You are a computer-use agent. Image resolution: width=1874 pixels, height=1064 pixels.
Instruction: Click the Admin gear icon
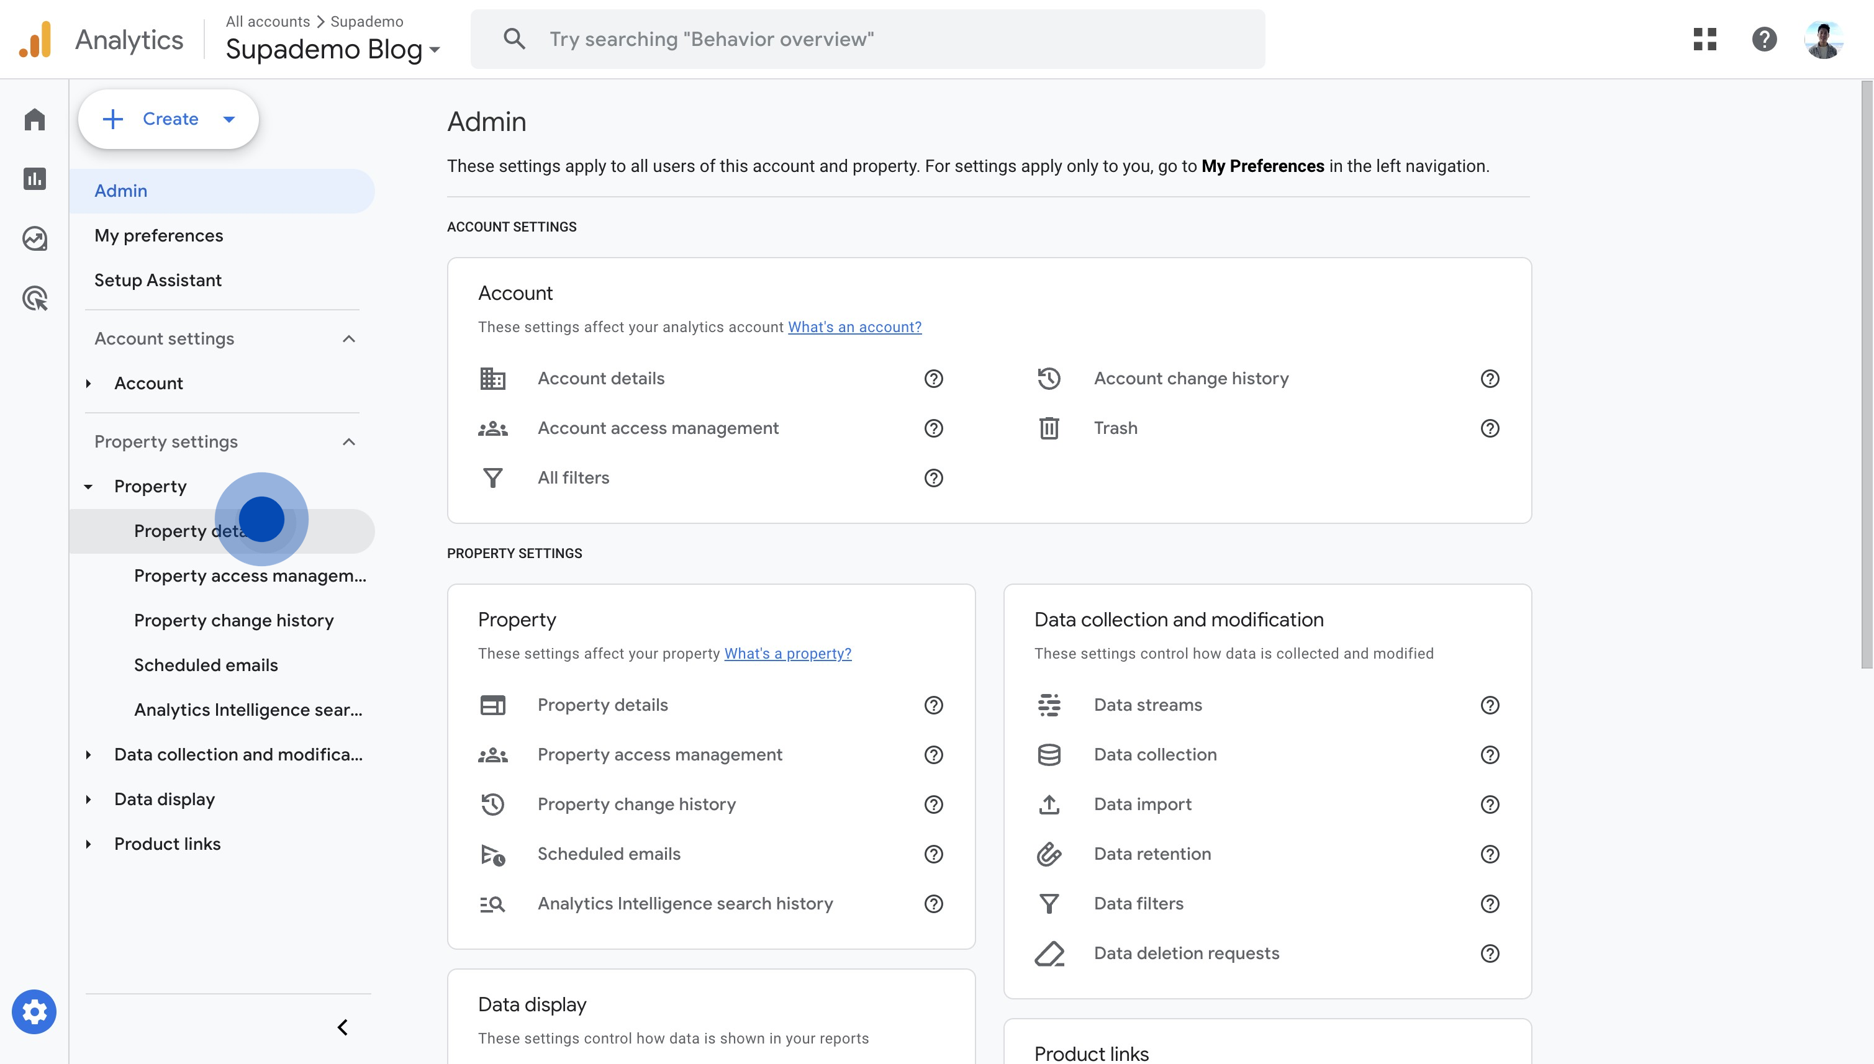pos(34,1012)
